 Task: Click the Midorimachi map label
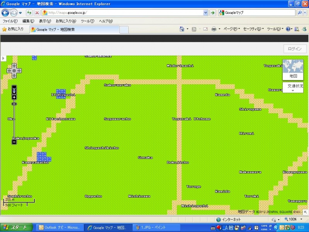(x=180, y=66)
